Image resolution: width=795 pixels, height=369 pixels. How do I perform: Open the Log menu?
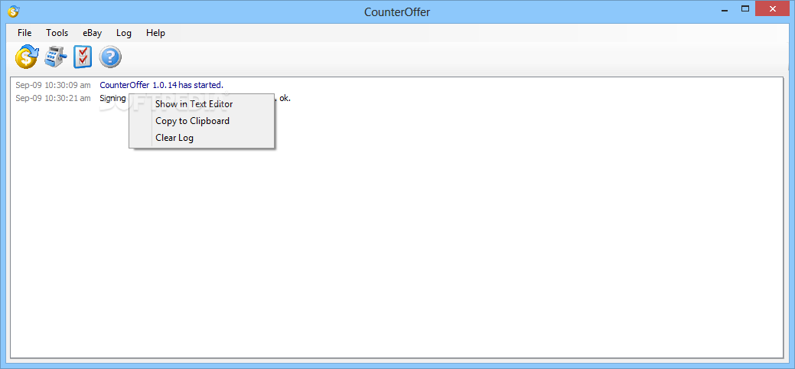pos(124,33)
